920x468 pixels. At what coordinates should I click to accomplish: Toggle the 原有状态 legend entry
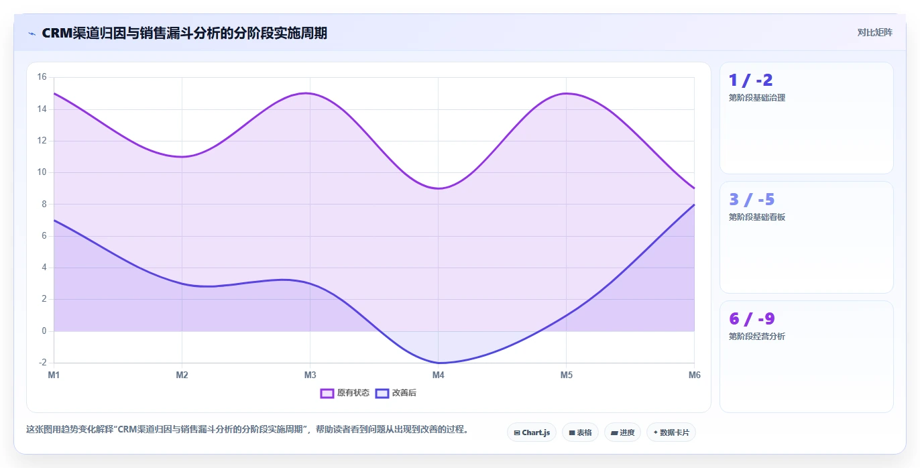point(345,393)
